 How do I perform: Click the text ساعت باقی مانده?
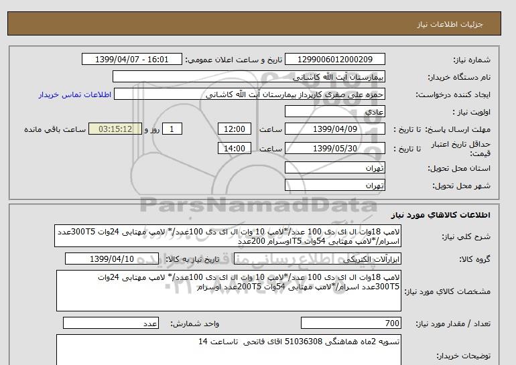pos(55,129)
